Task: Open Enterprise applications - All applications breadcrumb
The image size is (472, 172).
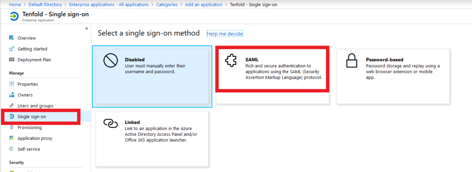Action: [109, 5]
